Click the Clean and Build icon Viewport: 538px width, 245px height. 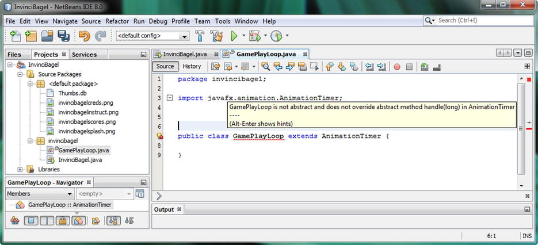[x=216, y=36]
